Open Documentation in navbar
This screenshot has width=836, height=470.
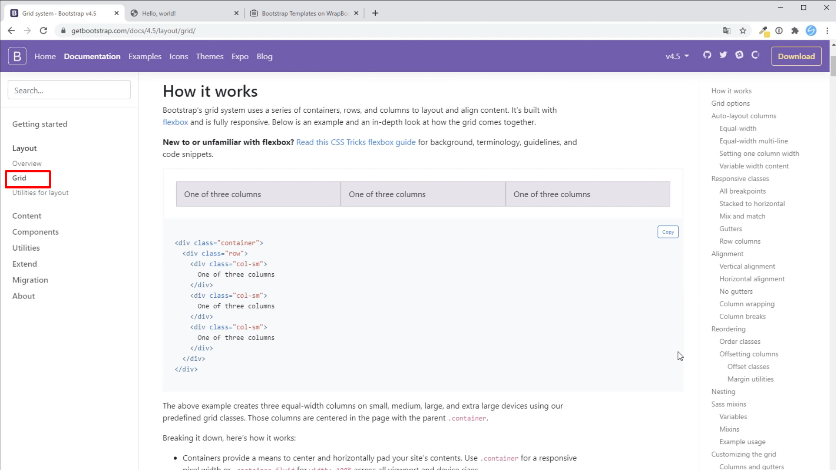(92, 56)
